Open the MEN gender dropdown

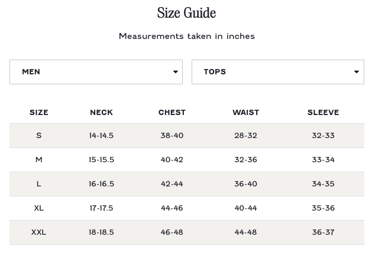96,72
